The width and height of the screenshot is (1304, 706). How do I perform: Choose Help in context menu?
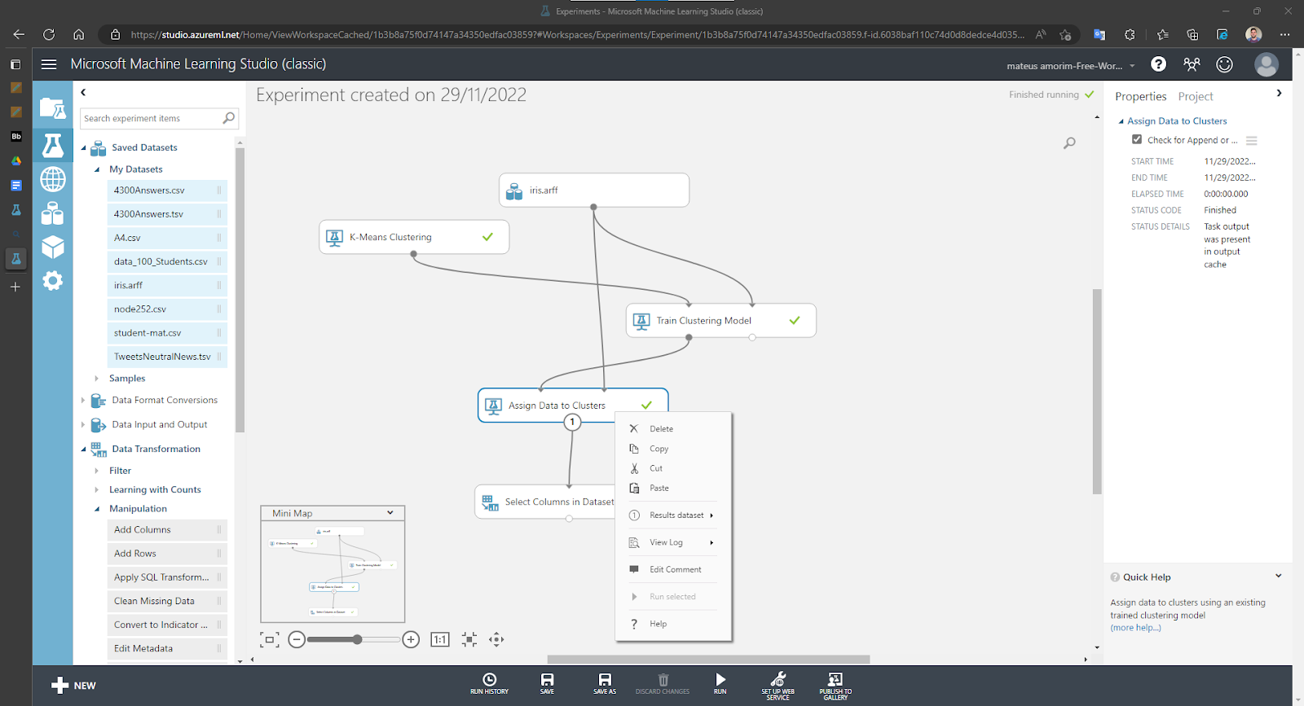[x=673, y=624]
